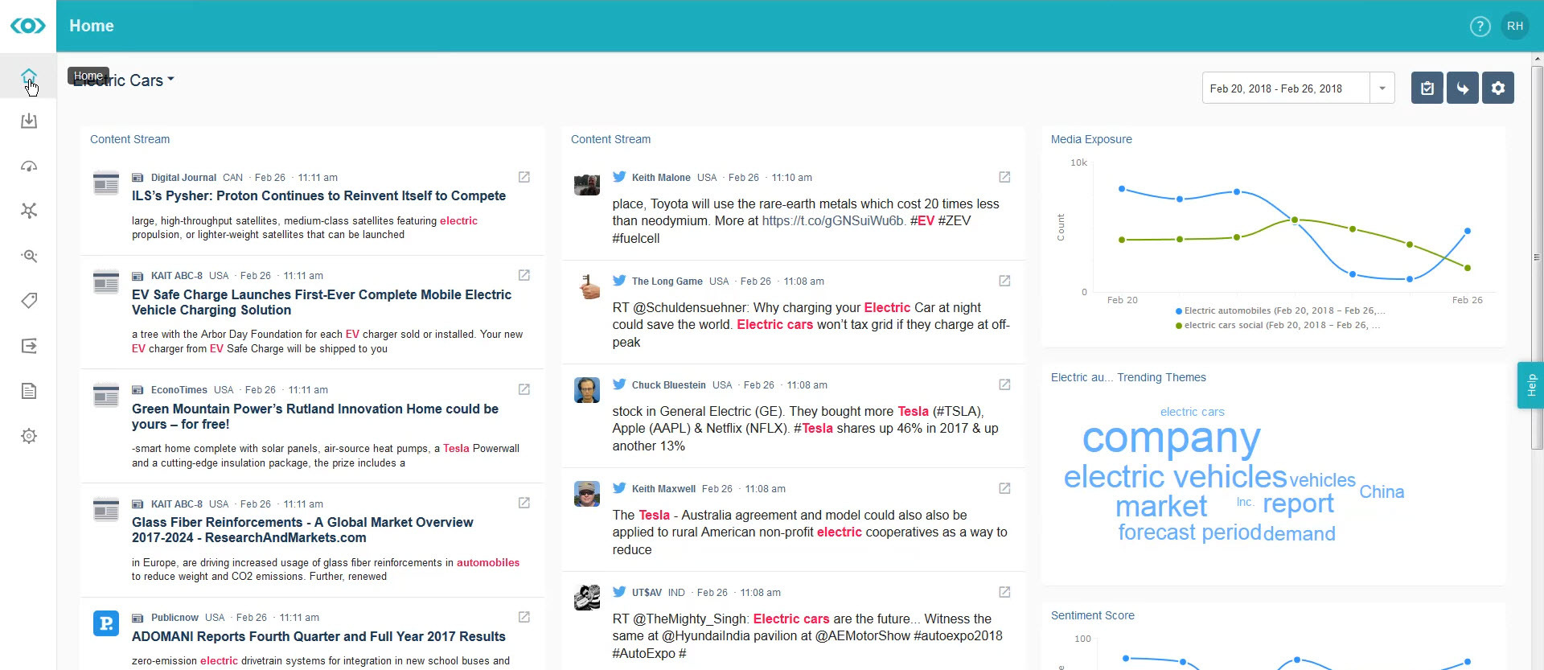Open EV Safe Charge article external link icon
Image resolution: width=1544 pixels, height=670 pixels.
(x=524, y=275)
